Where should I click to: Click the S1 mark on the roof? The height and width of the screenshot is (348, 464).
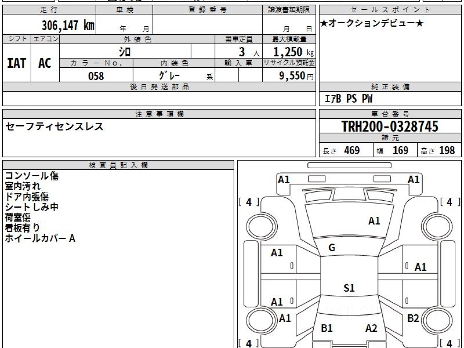(349, 288)
